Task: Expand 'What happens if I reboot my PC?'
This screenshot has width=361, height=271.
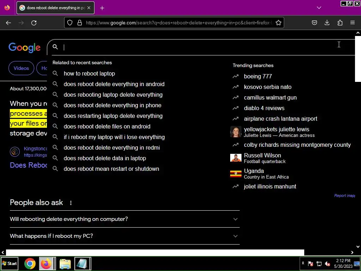Action: [x=124, y=236]
